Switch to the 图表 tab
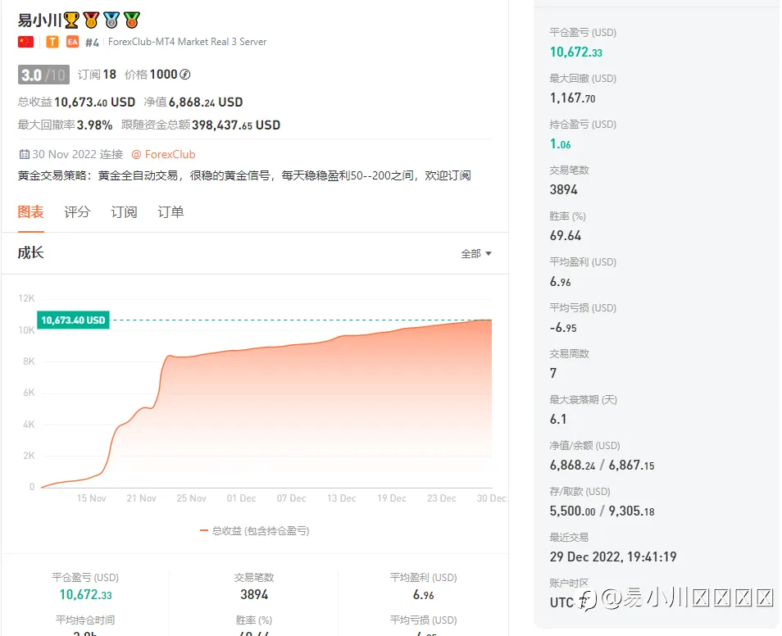This screenshot has height=636, width=782. point(31,212)
